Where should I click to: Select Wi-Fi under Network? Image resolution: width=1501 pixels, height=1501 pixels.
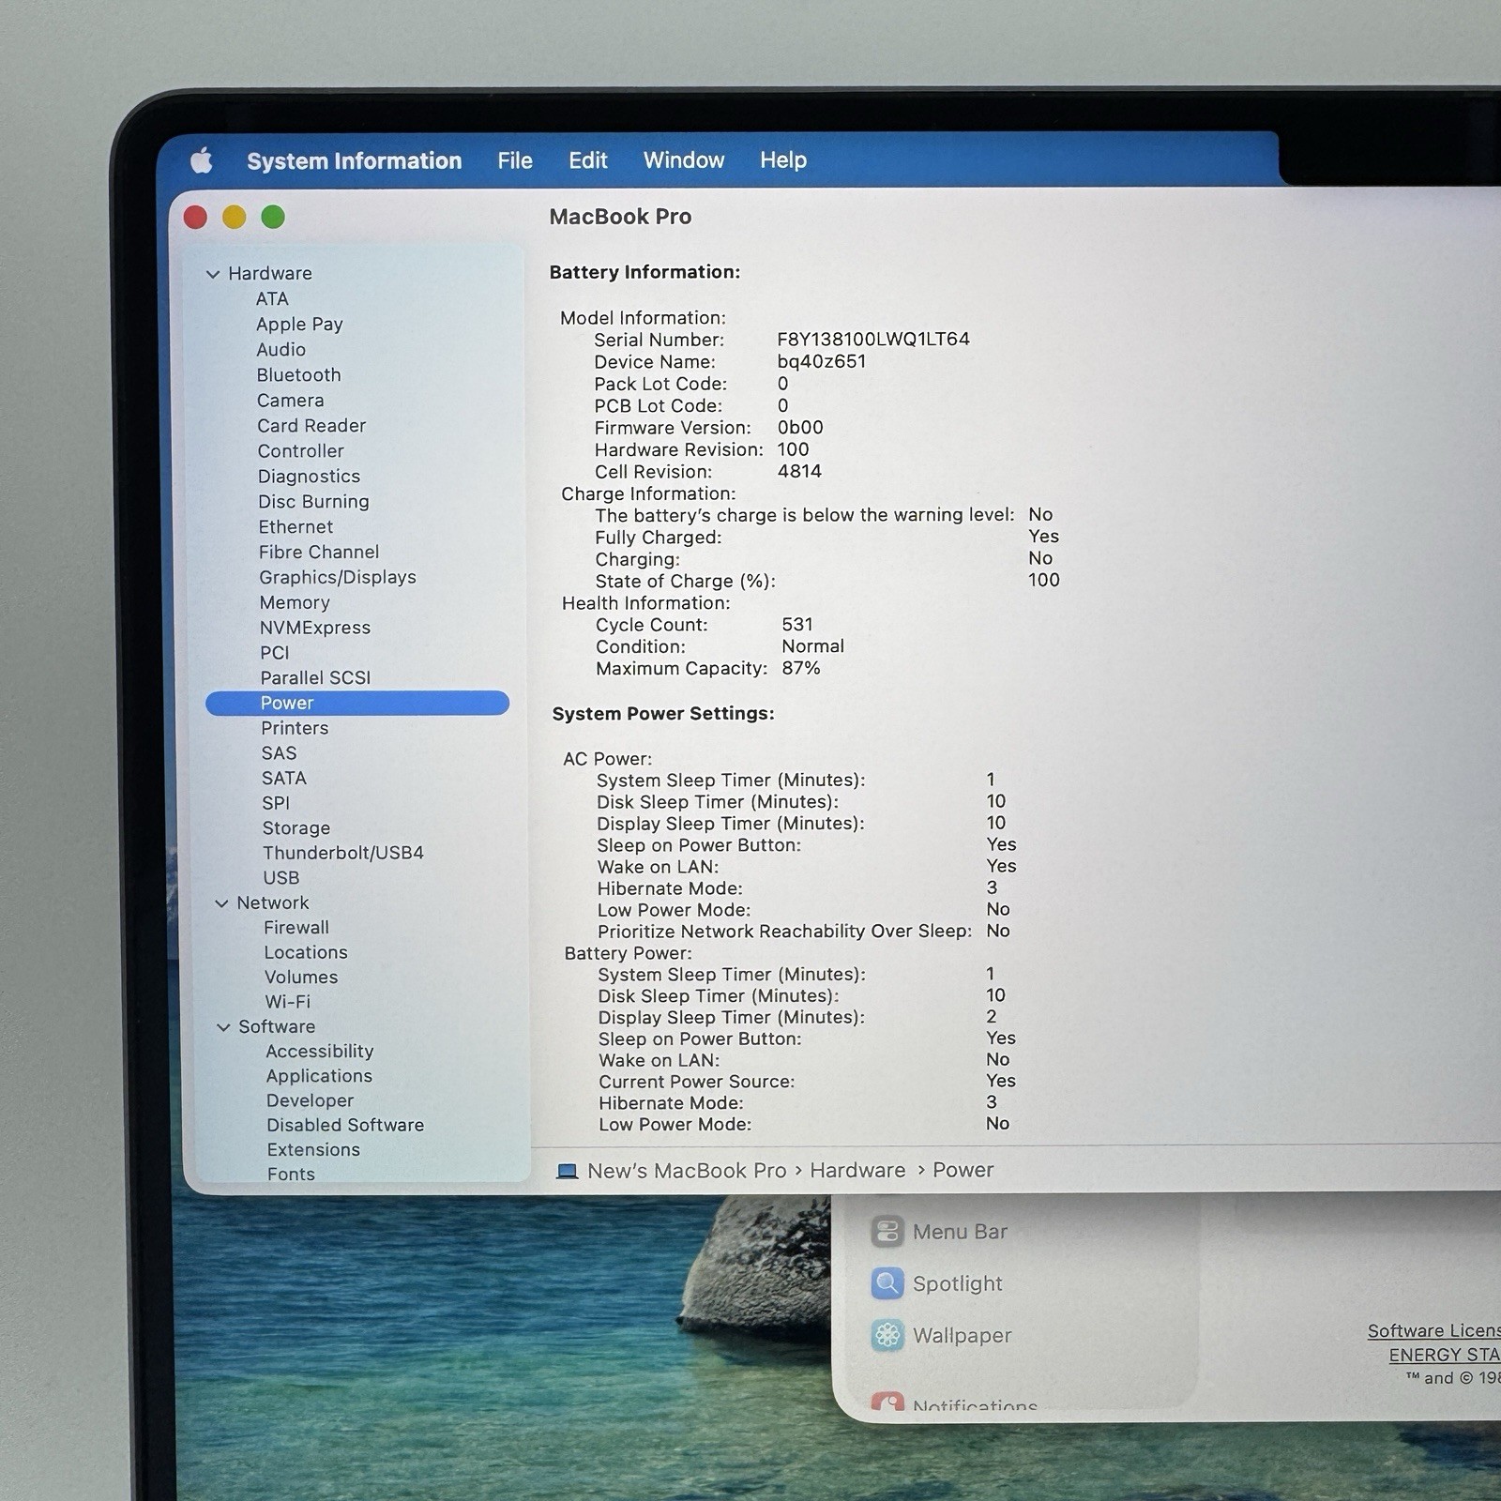[287, 1002]
